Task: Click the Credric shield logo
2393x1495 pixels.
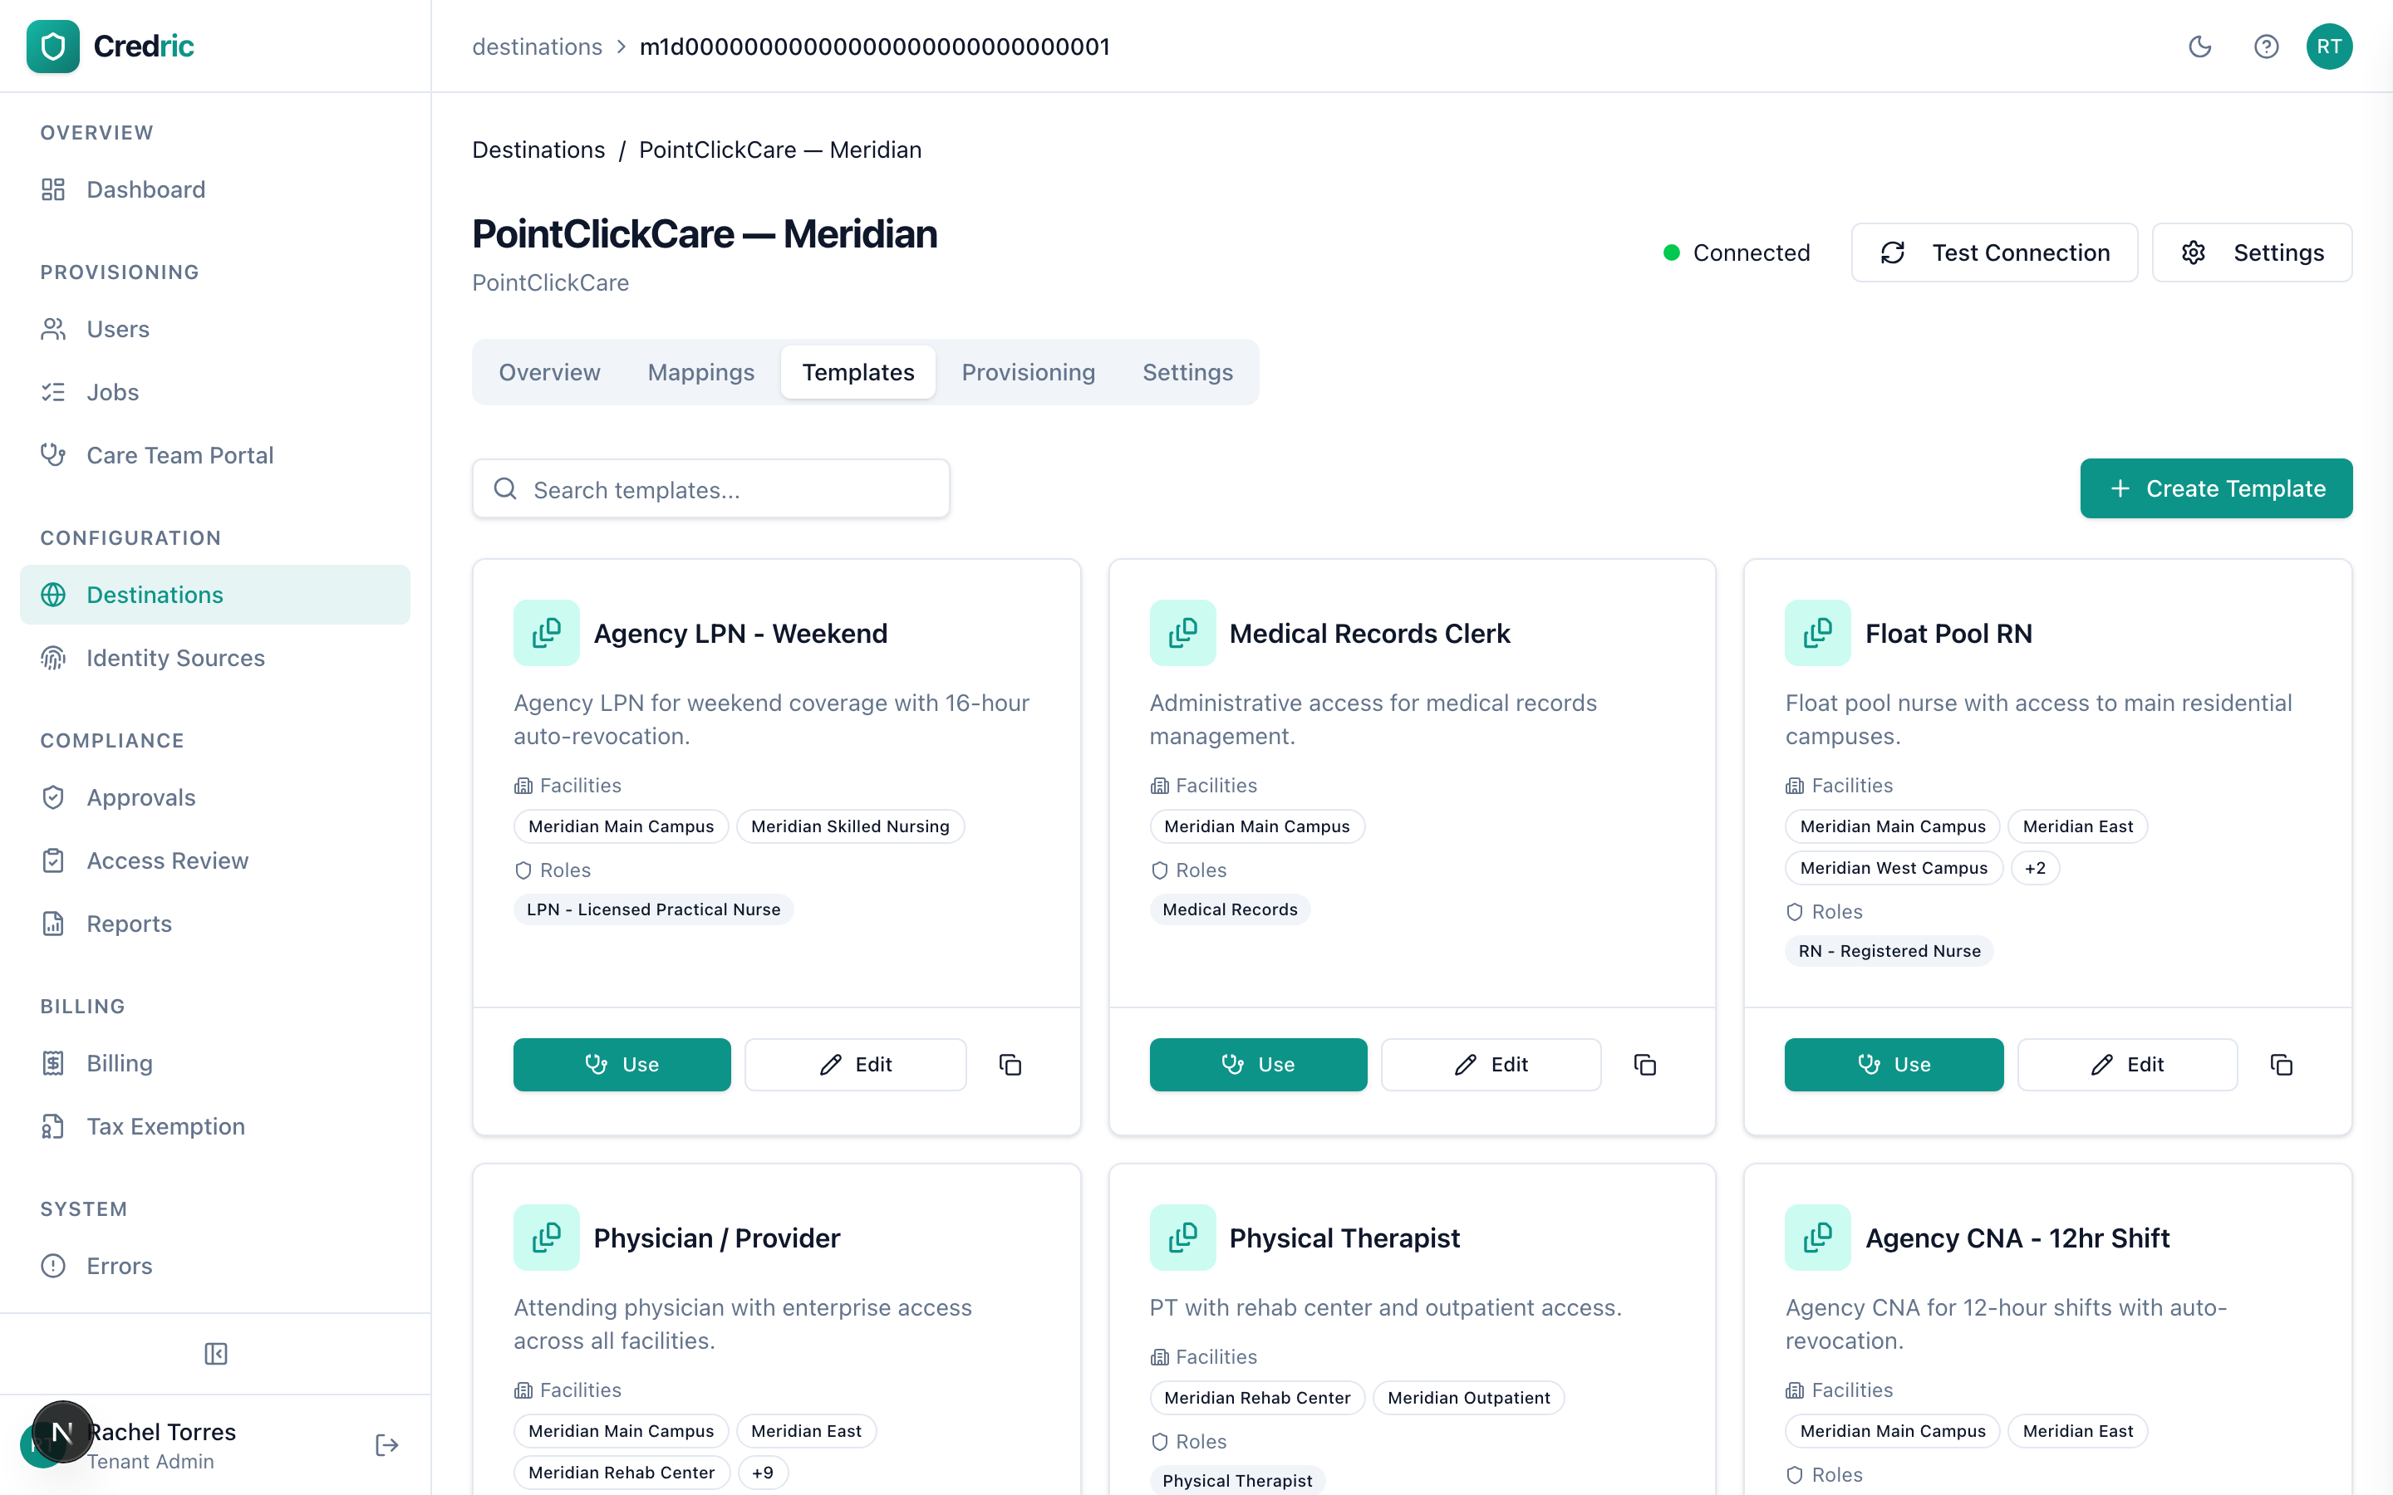Action: pos(52,46)
